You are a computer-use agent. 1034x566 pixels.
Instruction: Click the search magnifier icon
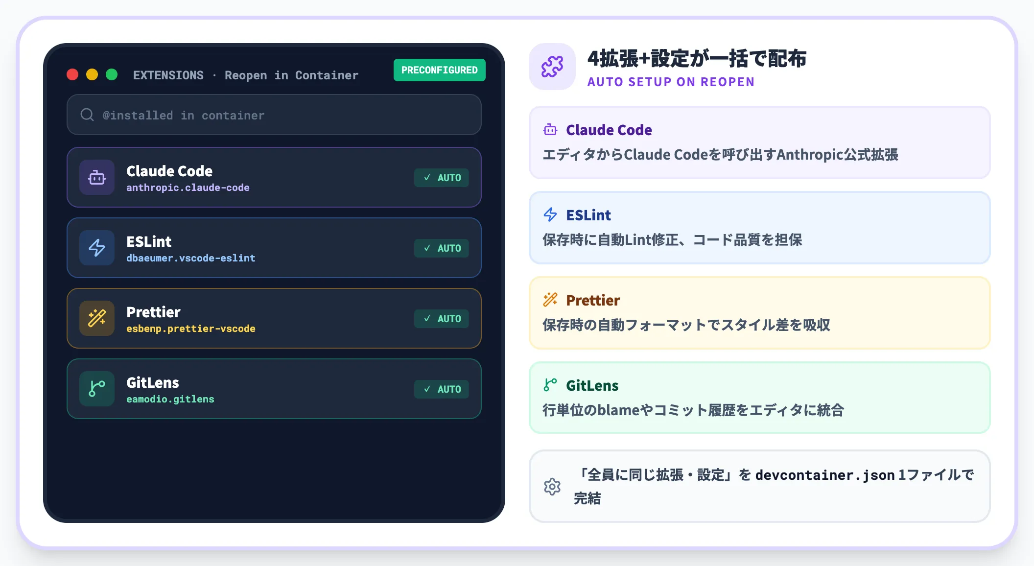click(87, 115)
